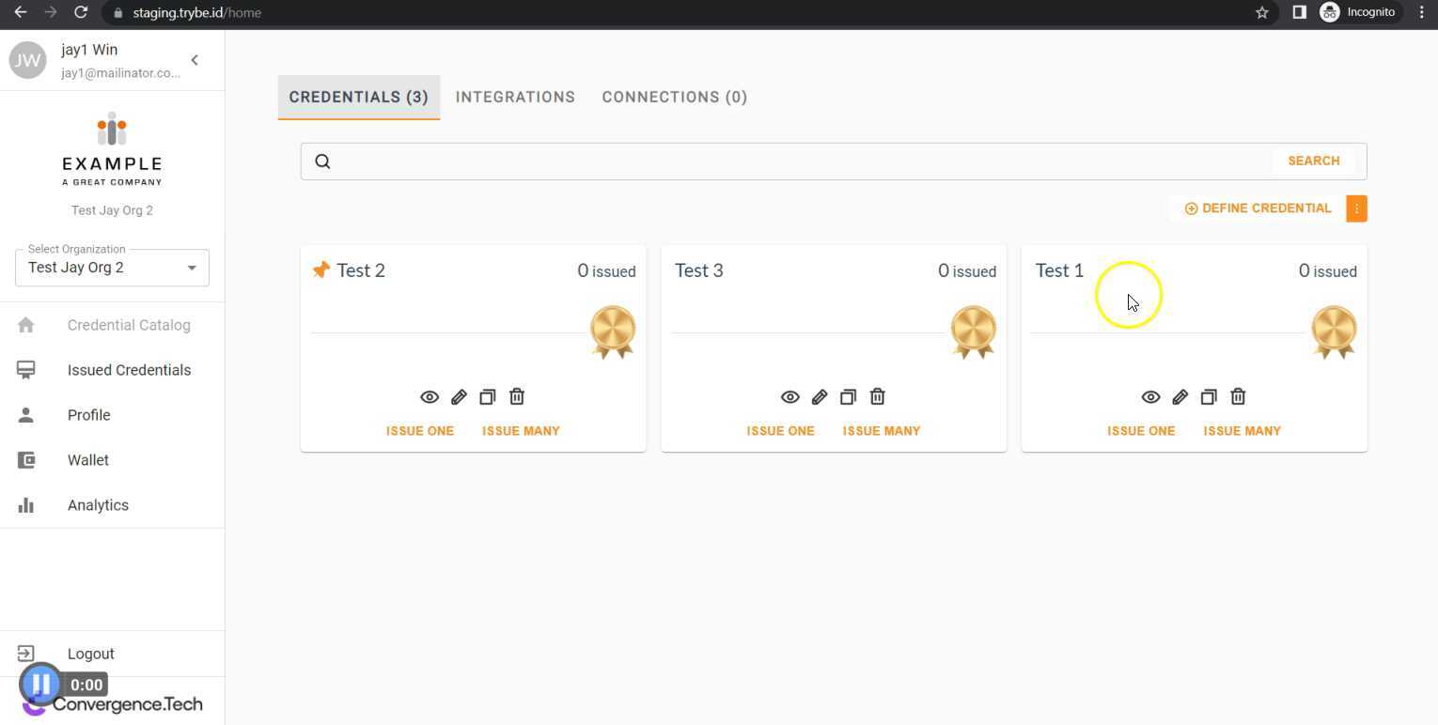This screenshot has width=1438, height=725.
Task: Switch to the Connections (0) tab
Action: 675,98
